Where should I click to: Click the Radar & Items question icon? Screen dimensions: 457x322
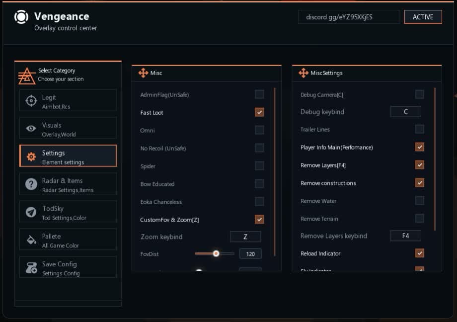point(31,184)
